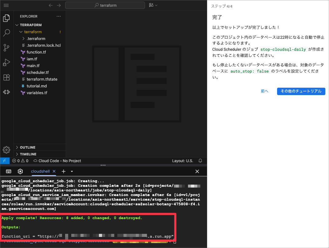The height and width of the screenshot is (248, 329).
Task: Expand the .terraform folder
Action: coord(36,38)
